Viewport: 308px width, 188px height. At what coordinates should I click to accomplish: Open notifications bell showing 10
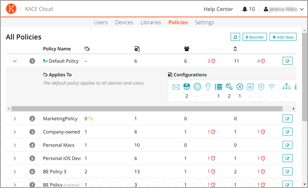point(248,9)
